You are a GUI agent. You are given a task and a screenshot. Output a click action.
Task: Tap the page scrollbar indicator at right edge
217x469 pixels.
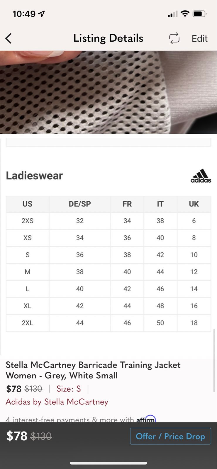pos(214,360)
